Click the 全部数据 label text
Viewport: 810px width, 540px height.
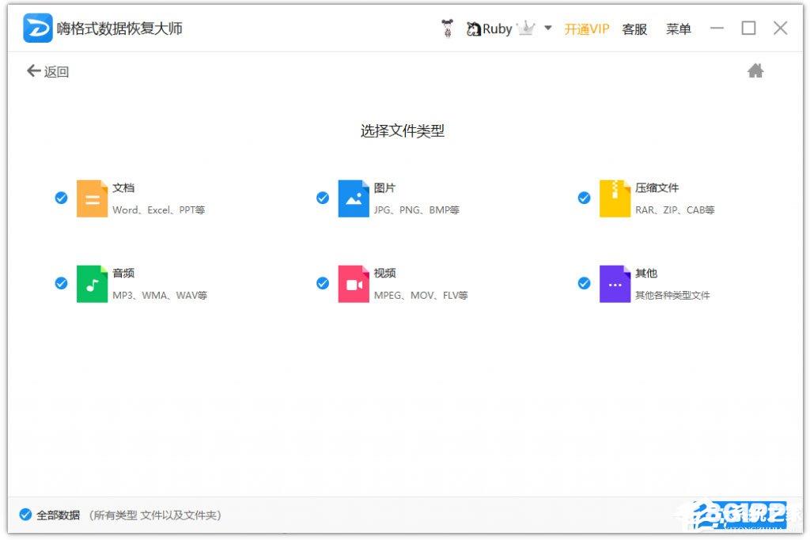[x=58, y=515]
